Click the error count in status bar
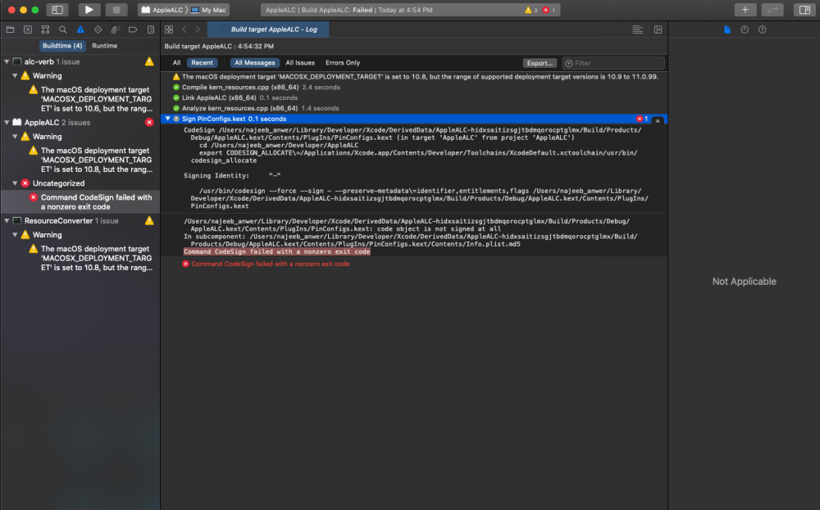820x510 pixels. click(x=549, y=10)
